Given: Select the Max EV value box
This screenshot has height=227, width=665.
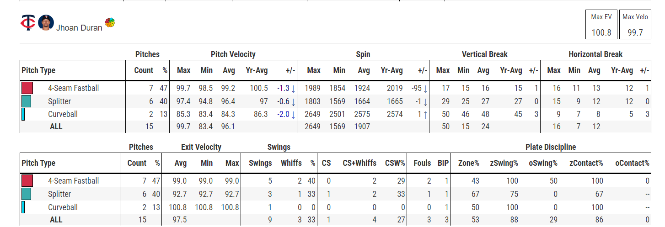Looking at the screenshot, I should pyautogui.click(x=601, y=33).
